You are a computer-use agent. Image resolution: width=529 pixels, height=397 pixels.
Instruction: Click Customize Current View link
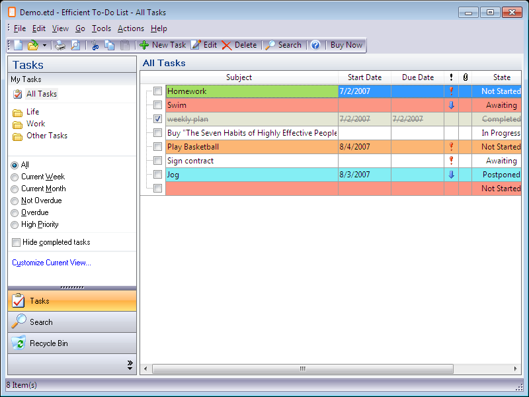[52, 263]
